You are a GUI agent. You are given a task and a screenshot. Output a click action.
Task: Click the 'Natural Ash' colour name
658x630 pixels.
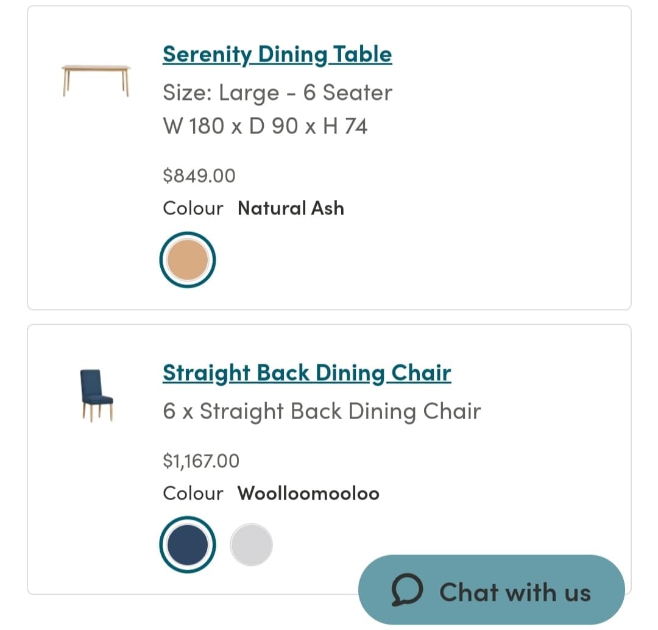coord(291,208)
